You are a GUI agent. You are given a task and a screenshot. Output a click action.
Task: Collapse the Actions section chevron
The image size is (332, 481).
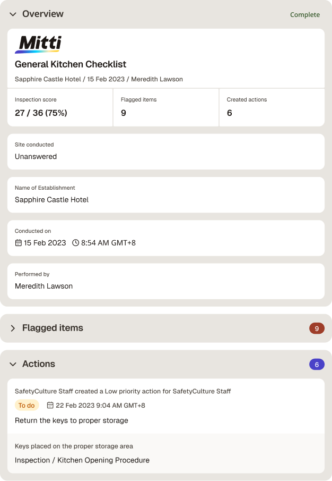point(13,364)
